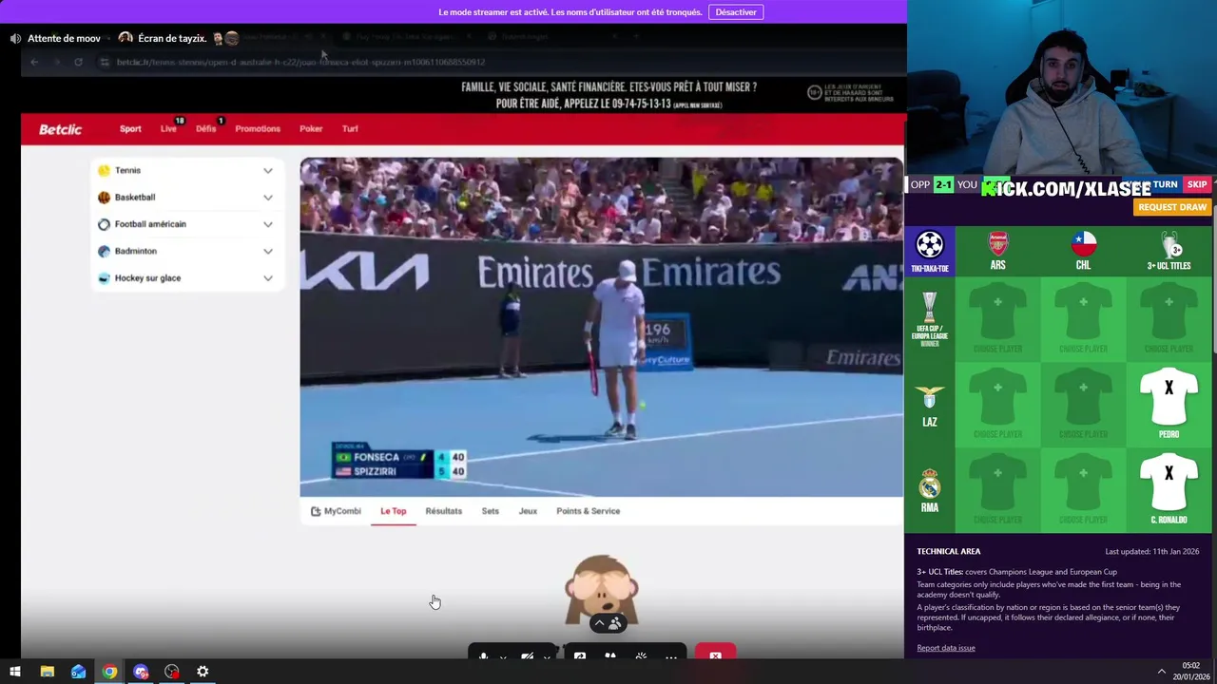Click the SKIP button
This screenshot has height=684, width=1217.
pos(1196,184)
